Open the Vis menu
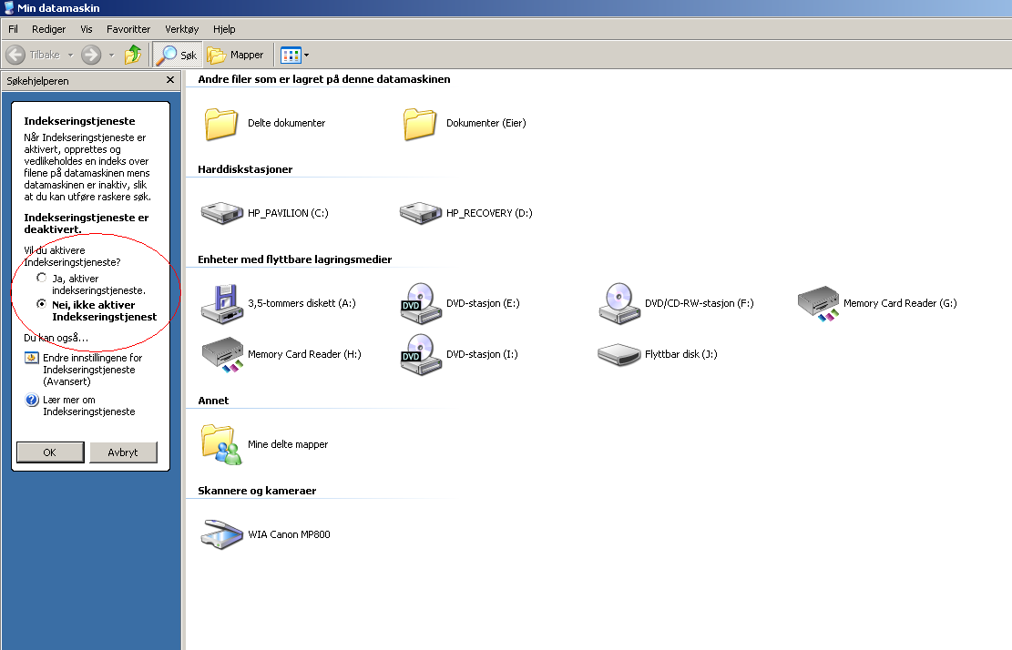Image resolution: width=1012 pixels, height=650 pixels. click(87, 29)
